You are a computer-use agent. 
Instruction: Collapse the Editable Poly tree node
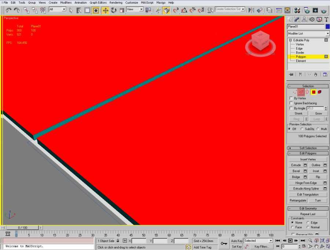click(x=290, y=40)
